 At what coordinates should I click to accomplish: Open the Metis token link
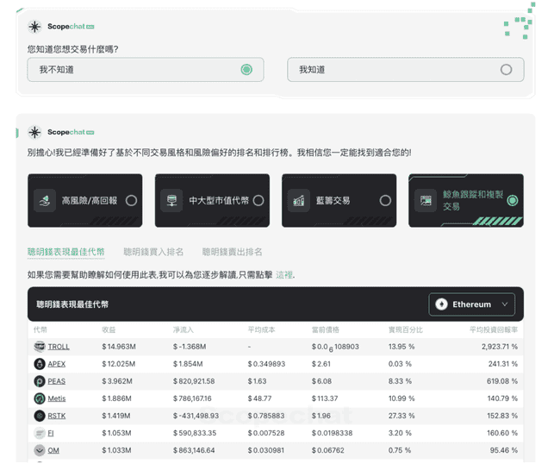pos(57,398)
